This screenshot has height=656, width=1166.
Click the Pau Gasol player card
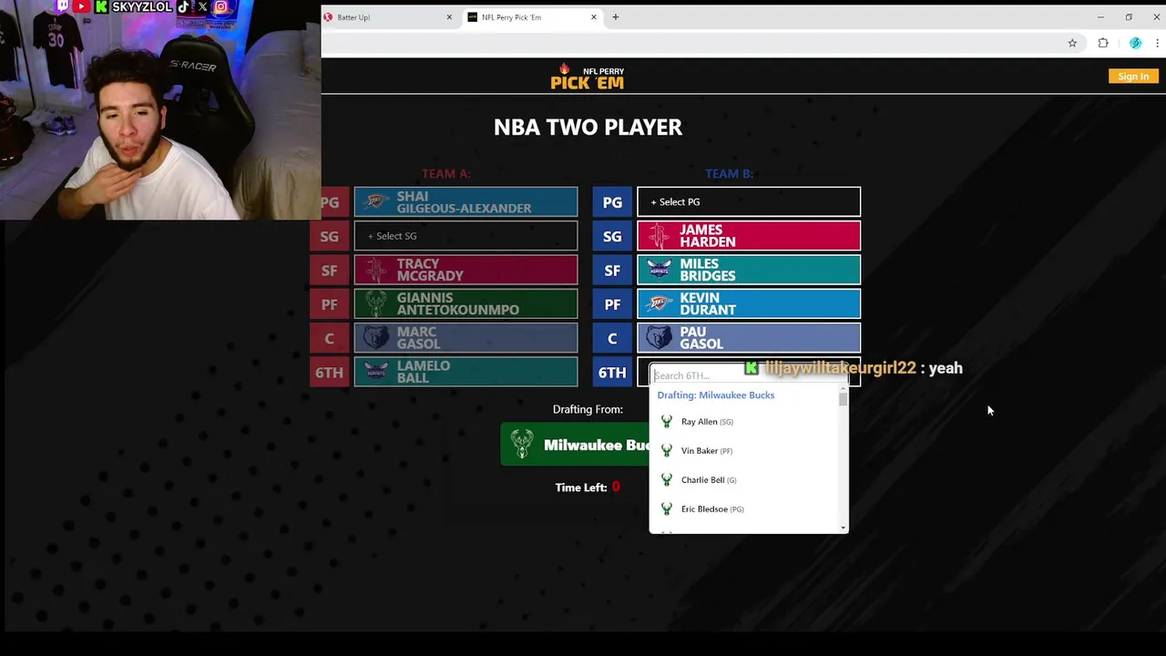[749, 338]
